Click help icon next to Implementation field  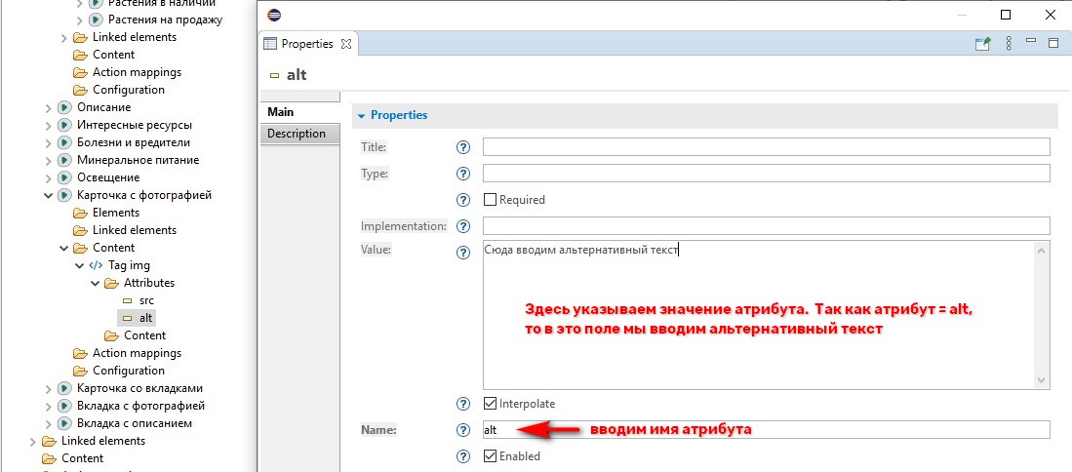pyautogui.click(x=463, y=225)
